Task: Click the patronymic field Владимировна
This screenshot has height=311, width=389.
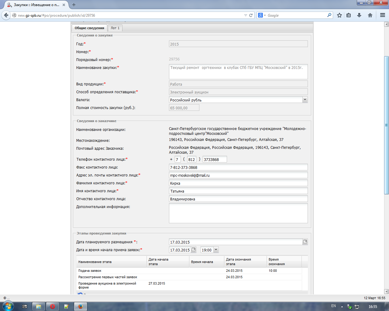Action: tap(238, 199)
